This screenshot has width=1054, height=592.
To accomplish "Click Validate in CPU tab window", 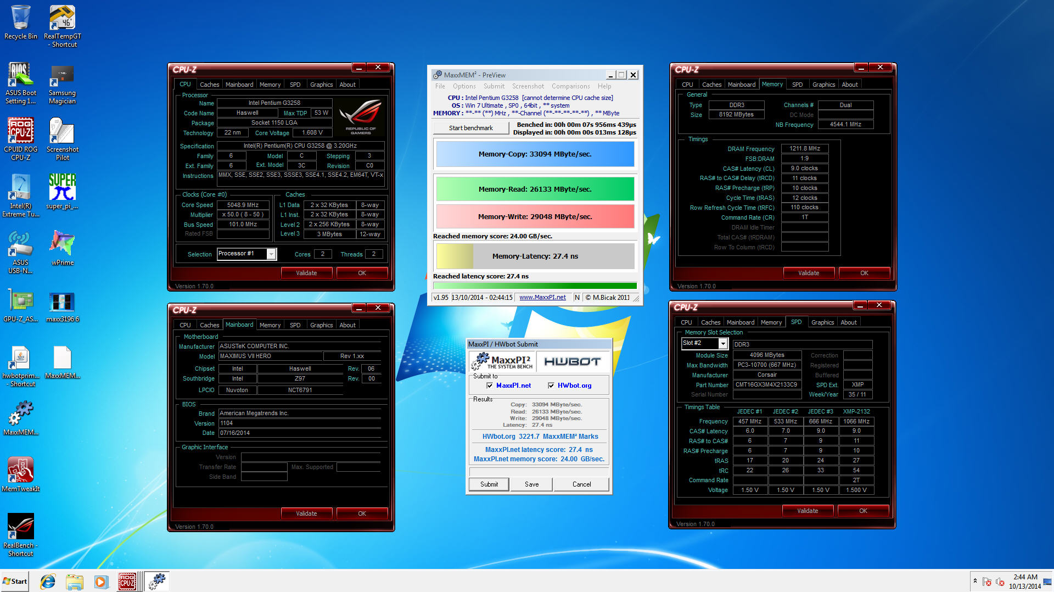I will click(306, 273).
